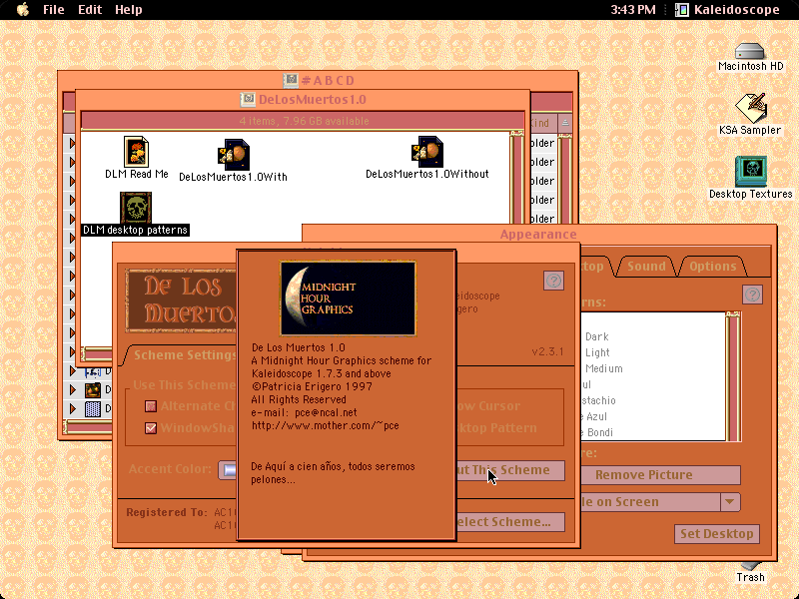Expand the bottom row with the blue dotted icon
The height and width of the screenshot is (599, 799).
[x=73, y=408]
